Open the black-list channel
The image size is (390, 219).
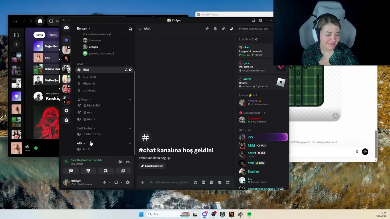click(104, 105)
